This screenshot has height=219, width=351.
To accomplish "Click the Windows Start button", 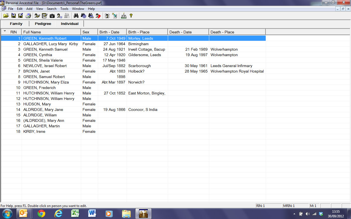I will [x=7, y=214].
